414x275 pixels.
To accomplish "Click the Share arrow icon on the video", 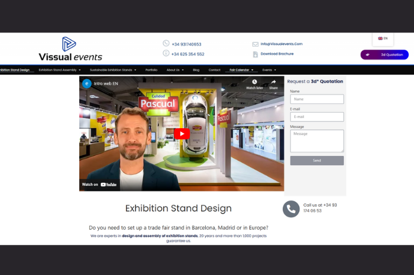I will tap(273, 82).
